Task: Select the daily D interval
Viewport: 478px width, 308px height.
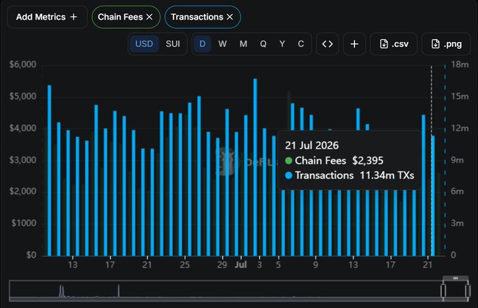Action: point(202,44)
